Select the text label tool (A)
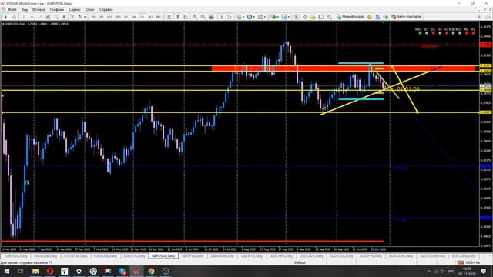Screen dimensions: 493x277 (64, 17)
